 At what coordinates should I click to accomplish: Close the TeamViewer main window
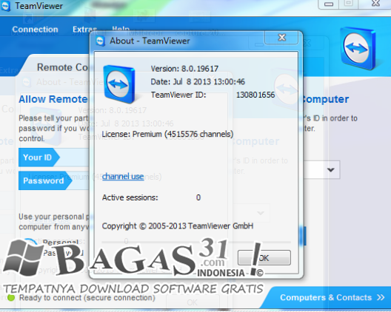tap(375, 4)
